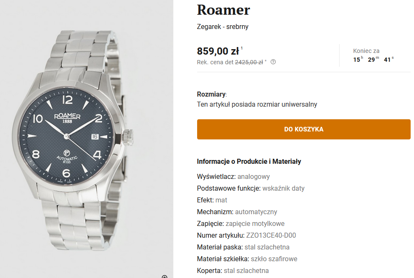Click the Informacje o Produkcie i Materiały heading
Image resolution: width=414 pixels, height=278 pixels.
(x=249, y=161)
